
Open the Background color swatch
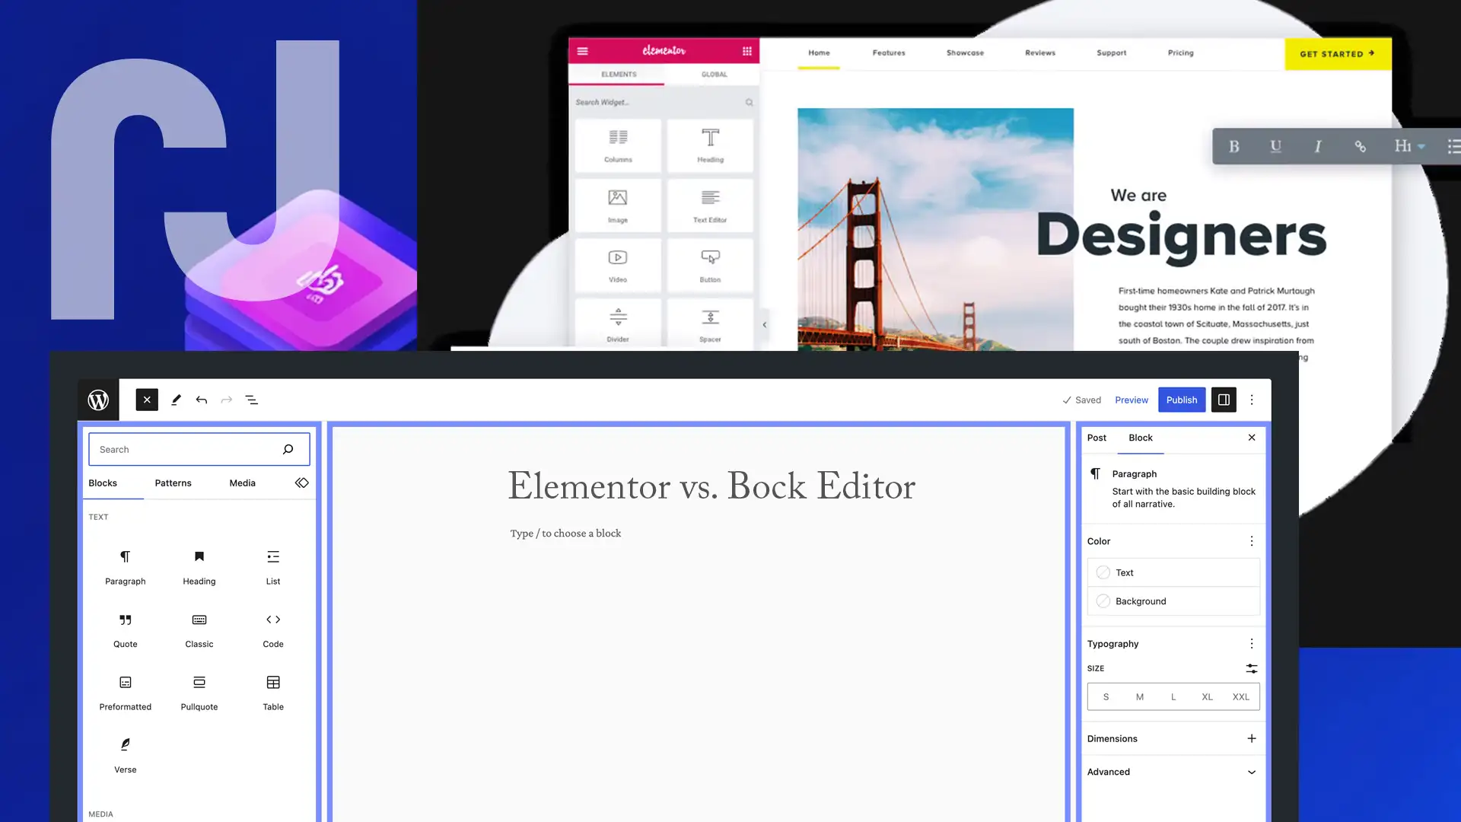pos(1173,601)
